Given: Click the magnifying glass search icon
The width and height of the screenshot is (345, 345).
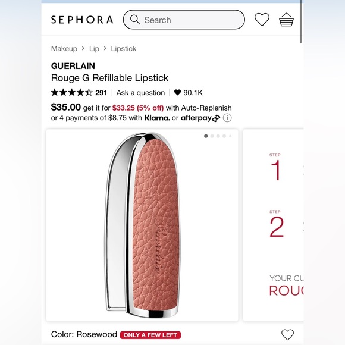Looking at the screenshot, I should [135, 20].
